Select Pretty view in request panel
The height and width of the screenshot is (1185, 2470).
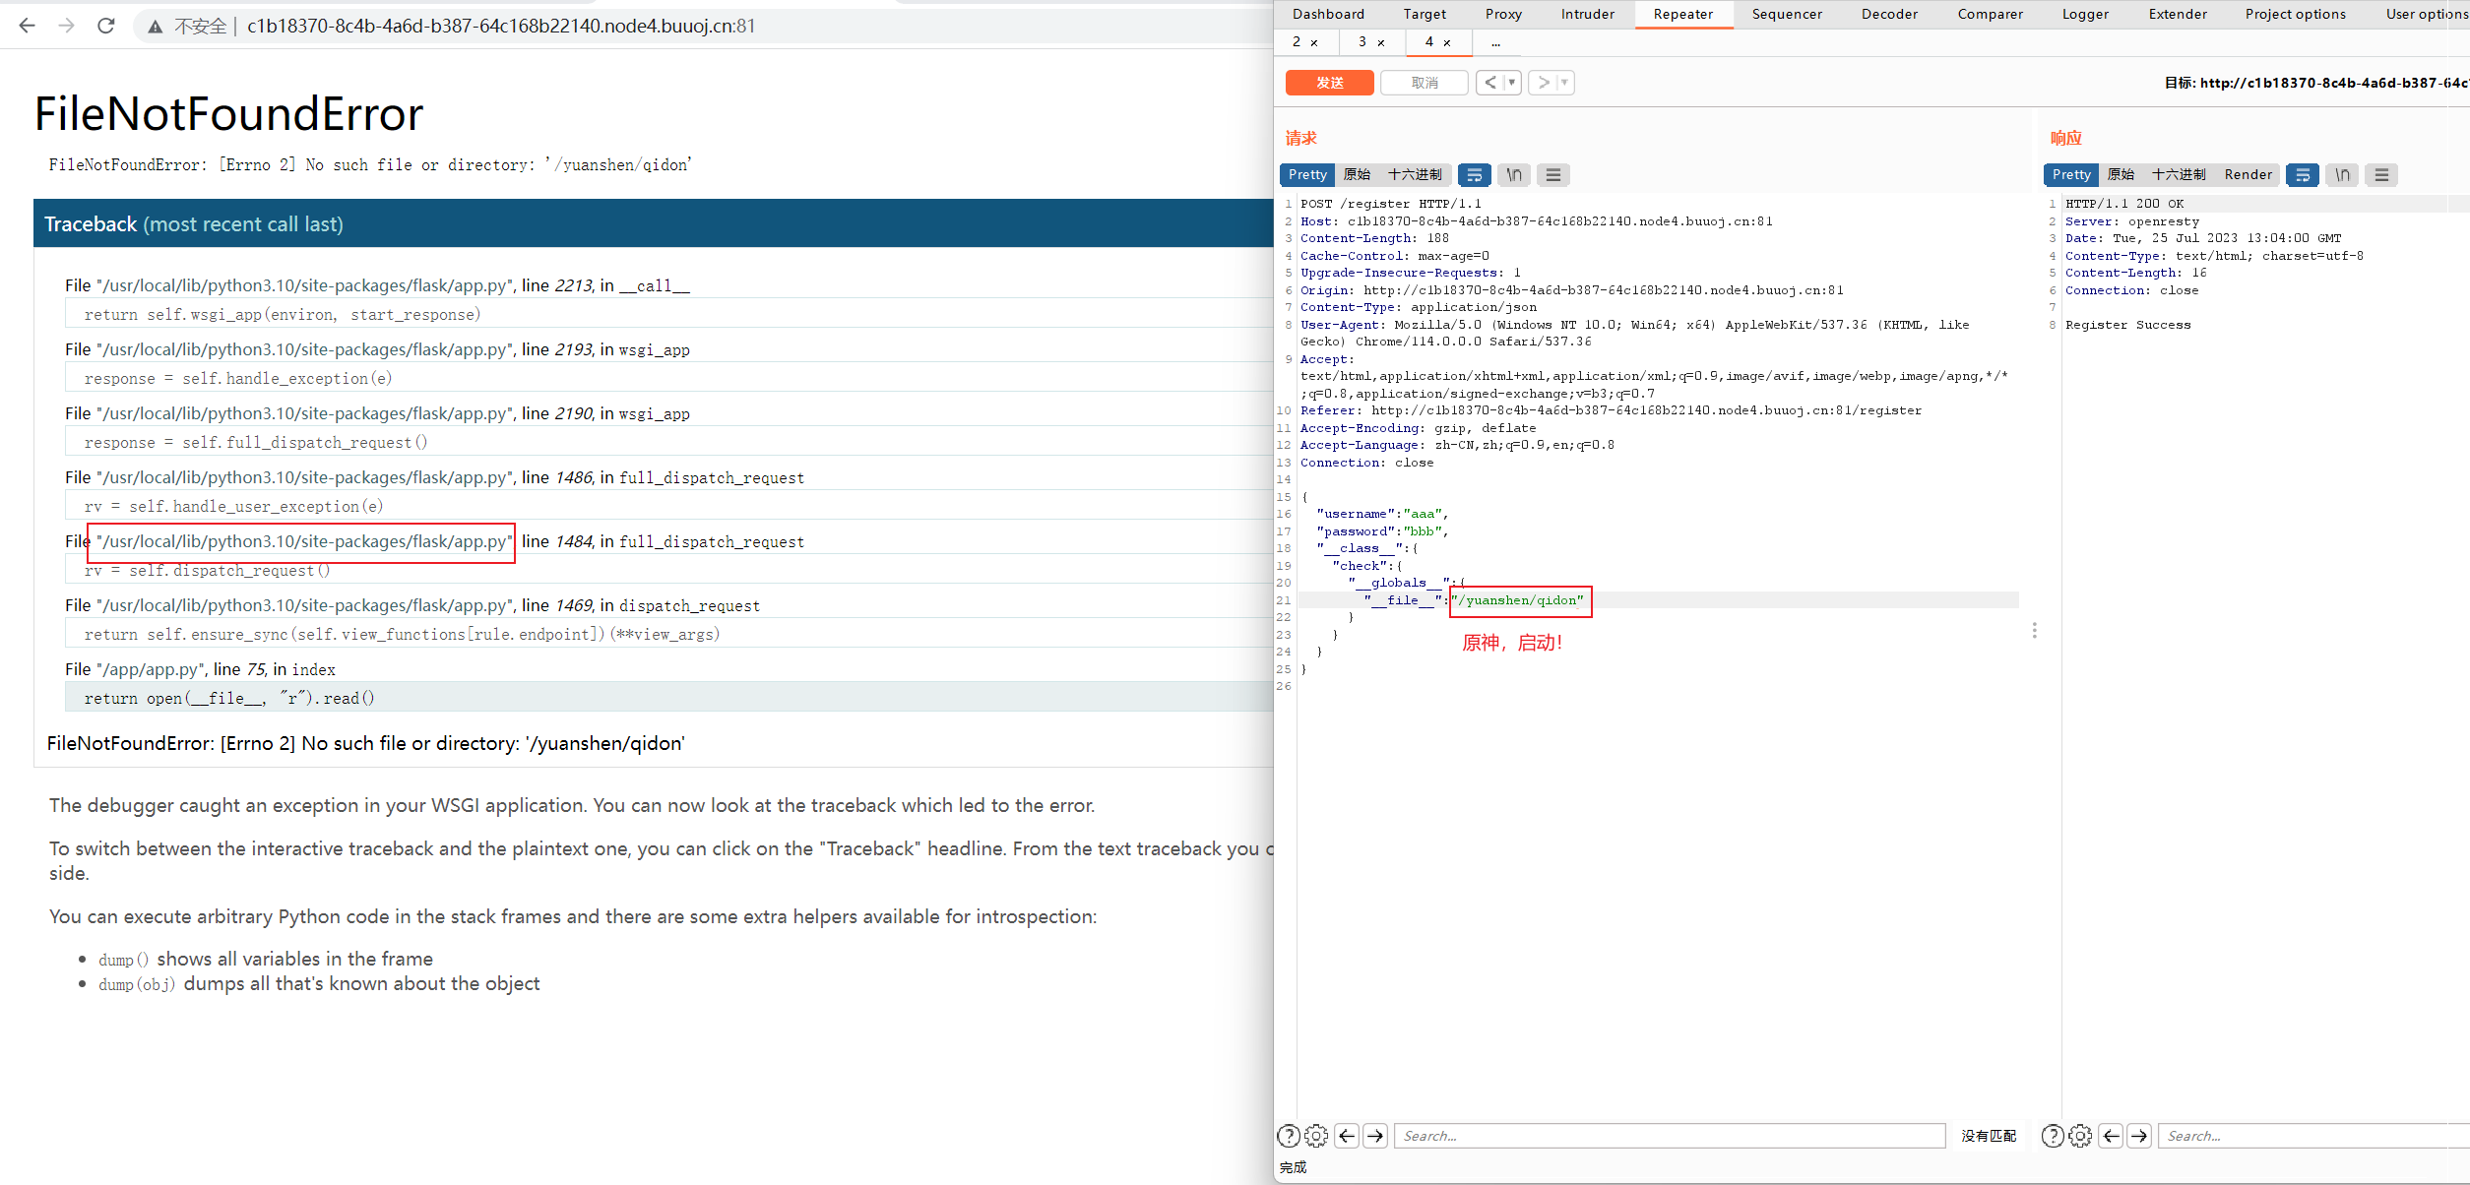click(x=1307, y=175)
